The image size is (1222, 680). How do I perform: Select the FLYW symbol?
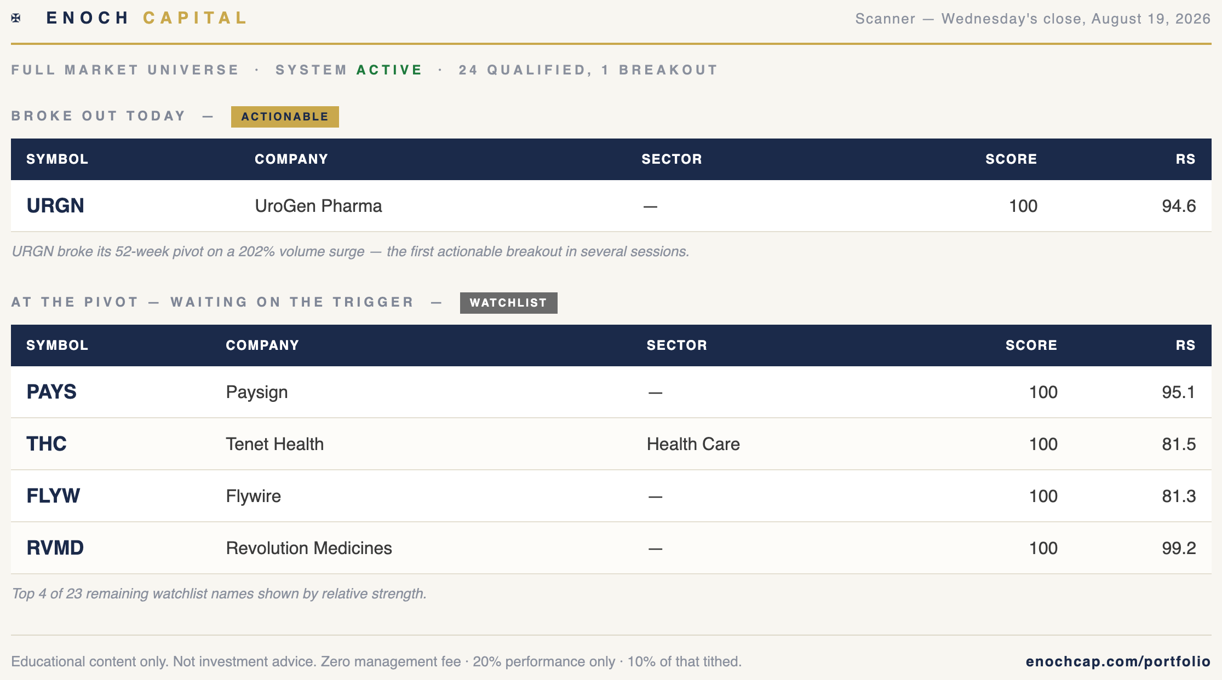[53, 496]
